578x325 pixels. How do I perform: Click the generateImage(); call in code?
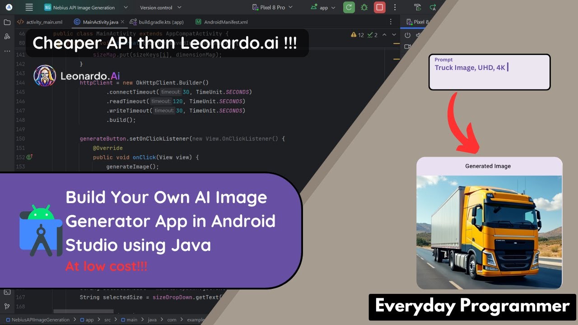(x=133, y=167)
